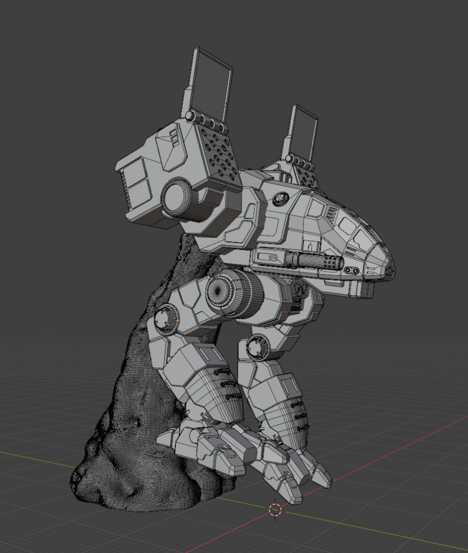Click the circular joint on the right leg
The width and height of the screenshot is (468, 553).
[x=258, y=347]
